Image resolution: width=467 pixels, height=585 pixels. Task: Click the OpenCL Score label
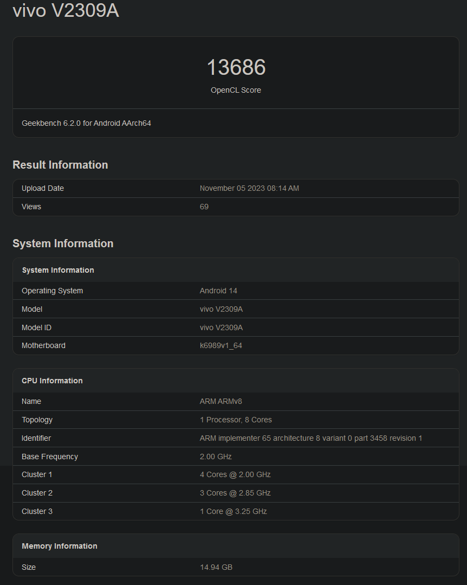point(236,91)
